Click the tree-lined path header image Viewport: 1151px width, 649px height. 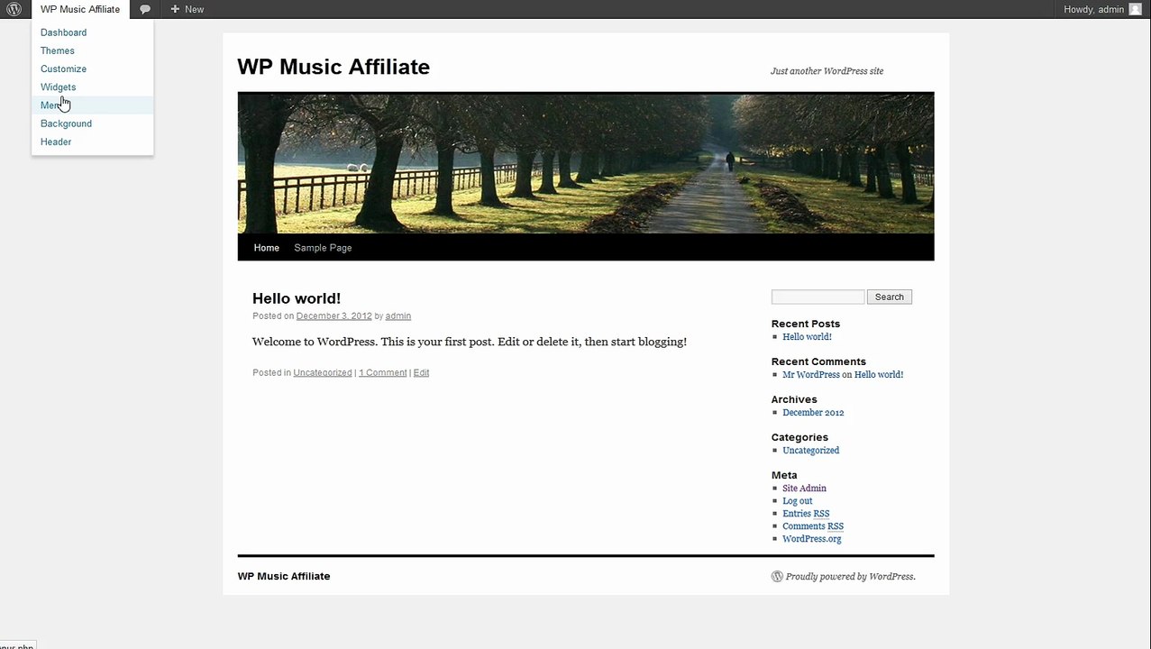[586, 163]
